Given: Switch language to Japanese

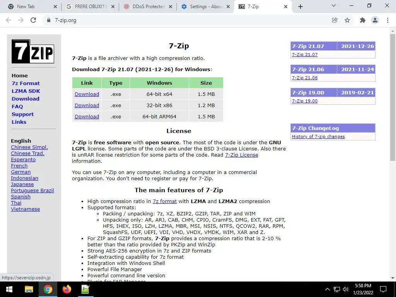Looking at the screenshot, I should (x=22, y=184).
